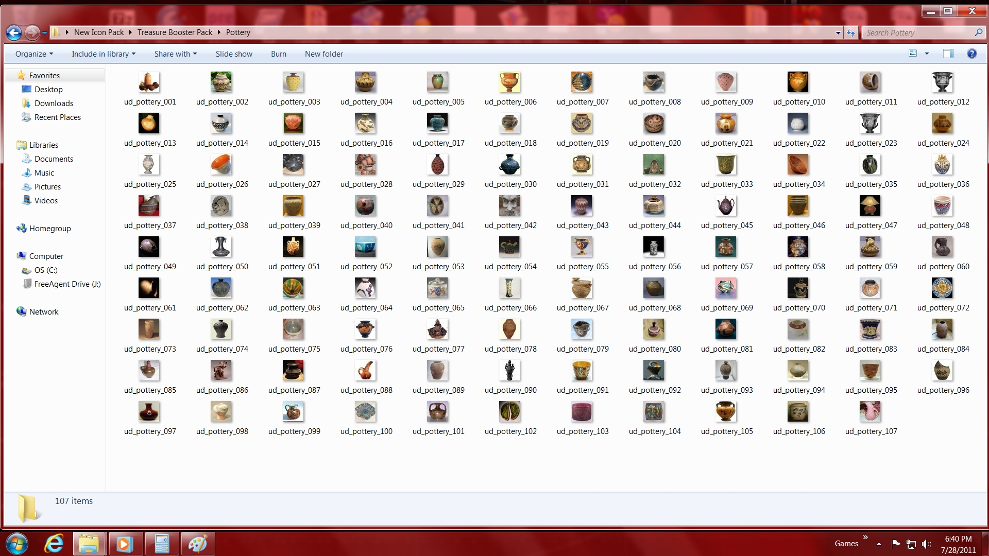The width and height of the screenshot is (989, 556).
Task: Launch Windows Media Player taskbar icon
Action: click(124, 544)
